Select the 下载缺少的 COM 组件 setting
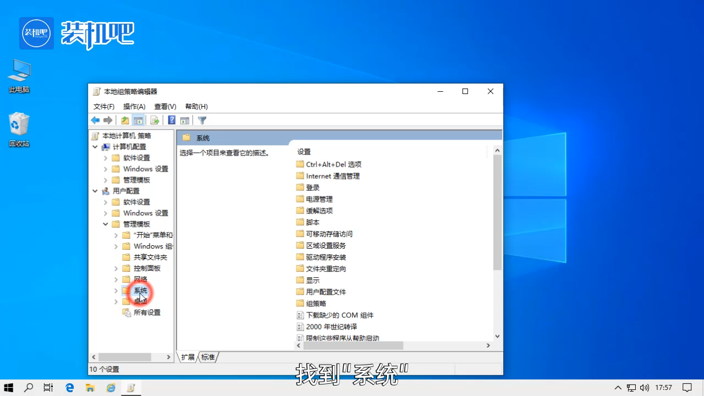 point(339,315)
